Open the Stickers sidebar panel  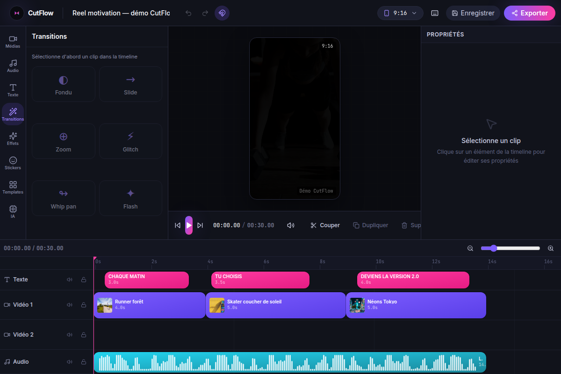point(13,163)
